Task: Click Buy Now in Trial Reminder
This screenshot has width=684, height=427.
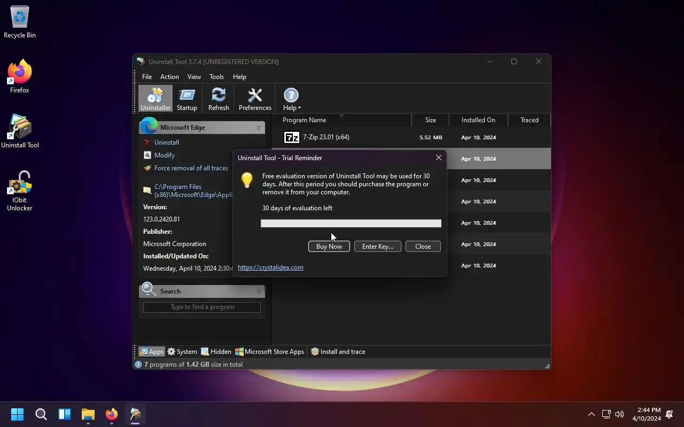Action: pos(329,246)
